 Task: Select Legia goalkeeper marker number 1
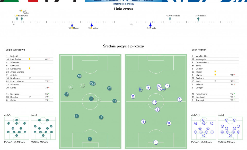click(x=90, y=139)
